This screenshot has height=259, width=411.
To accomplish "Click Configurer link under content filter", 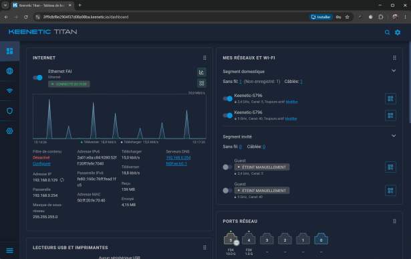I will (41, 163).
